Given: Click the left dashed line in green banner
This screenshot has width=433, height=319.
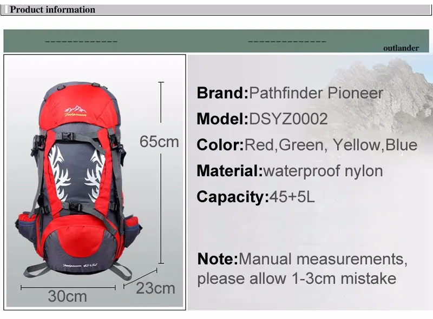Looking at the screenshot, I should (x=81, y=42).
